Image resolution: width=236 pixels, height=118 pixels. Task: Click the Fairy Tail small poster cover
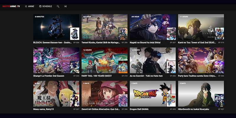point(123,67)
